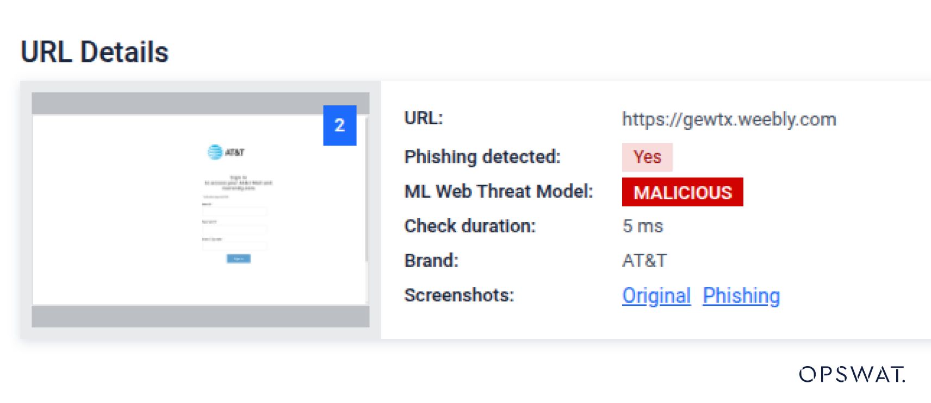Image resolution: width=931 pixels, height=403 pixels.
Task: Click the Check duration value 5 ms
Action: 643,226
